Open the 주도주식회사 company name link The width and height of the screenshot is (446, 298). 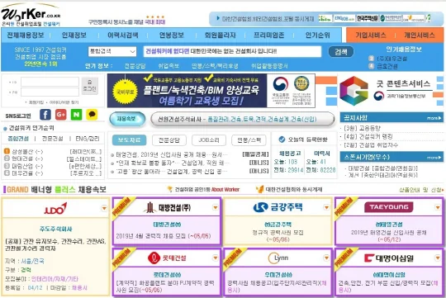click(x=56, y=229)
